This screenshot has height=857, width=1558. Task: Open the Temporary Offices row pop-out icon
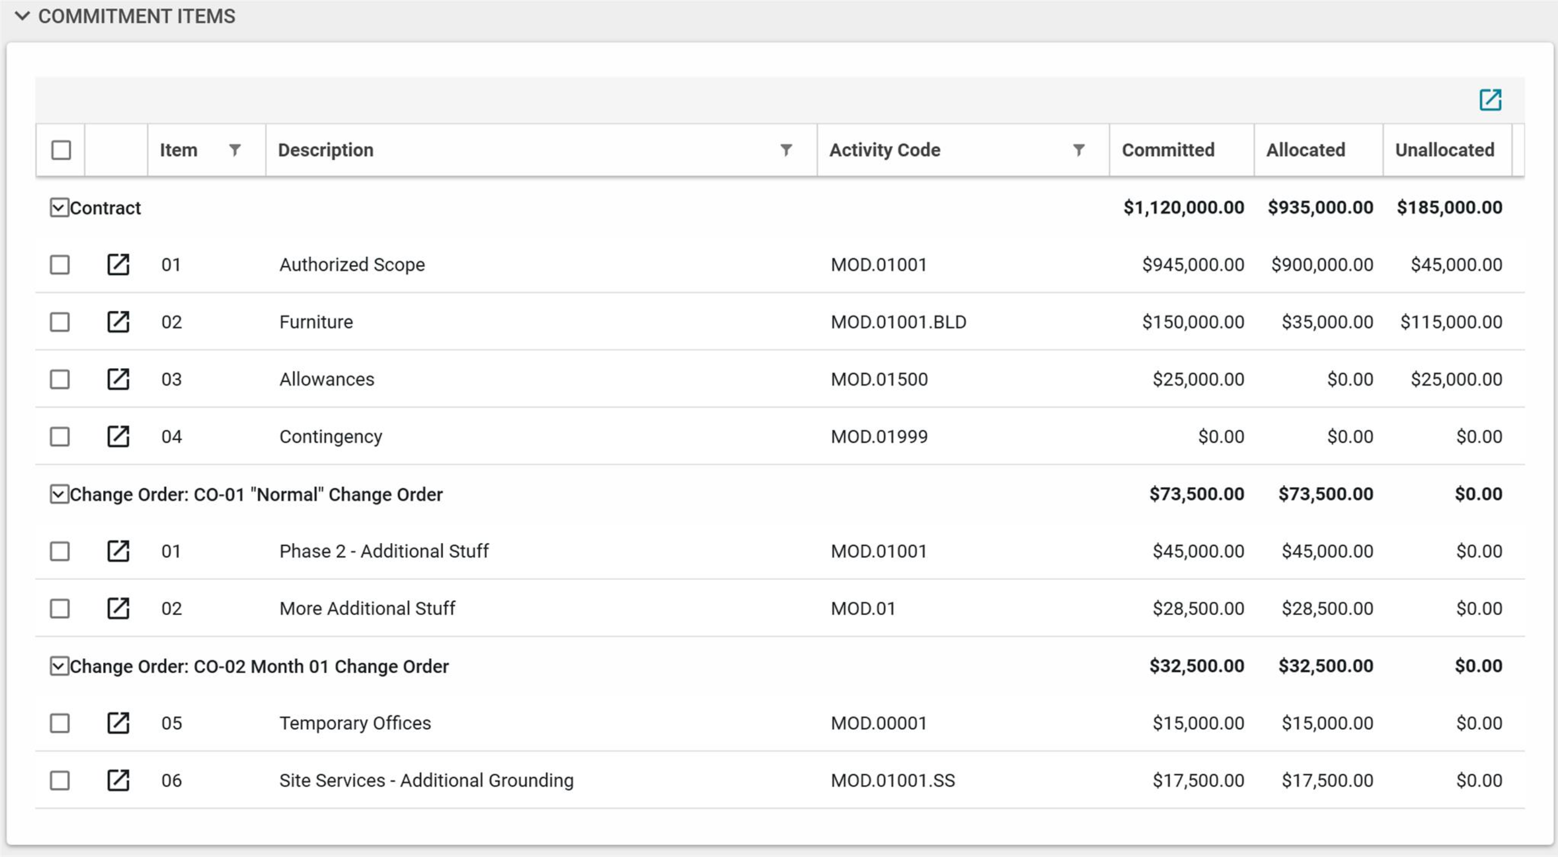[118, 723]
